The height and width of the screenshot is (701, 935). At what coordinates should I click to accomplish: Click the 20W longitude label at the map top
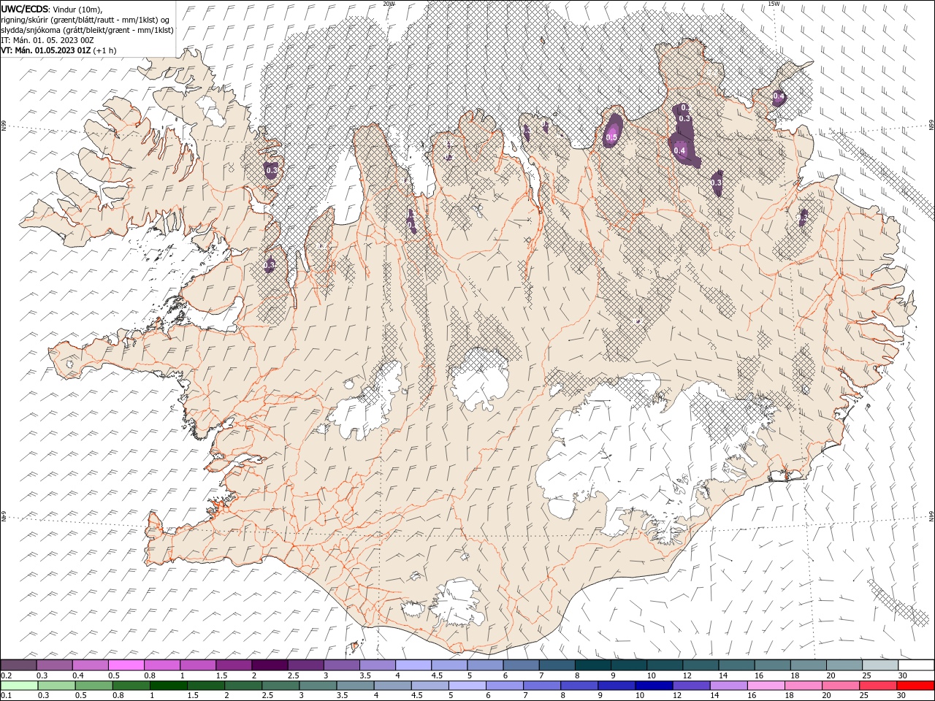[x=389, y=4]
